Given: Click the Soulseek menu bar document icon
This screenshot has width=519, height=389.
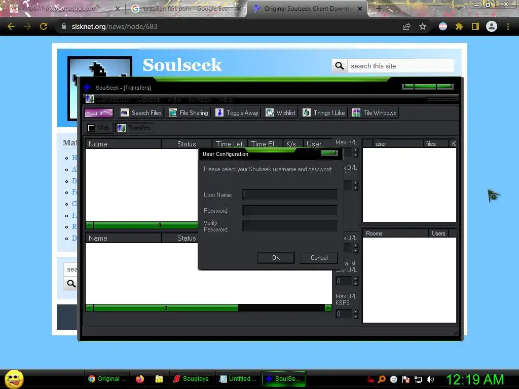Looking at the screenshot, I should pyautogui.click(x=89, y=99).
